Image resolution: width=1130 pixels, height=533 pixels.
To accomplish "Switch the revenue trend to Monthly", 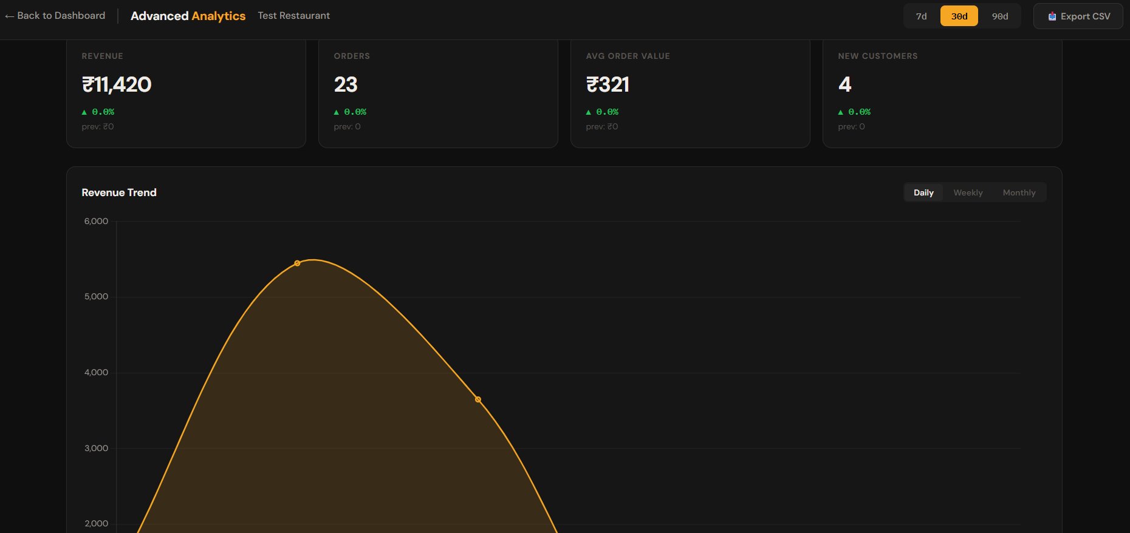I will (x=1019, y=192).
